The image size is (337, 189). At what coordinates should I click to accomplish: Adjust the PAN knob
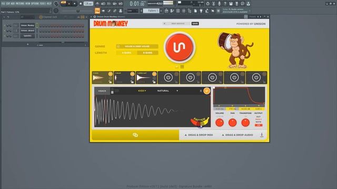232,122
